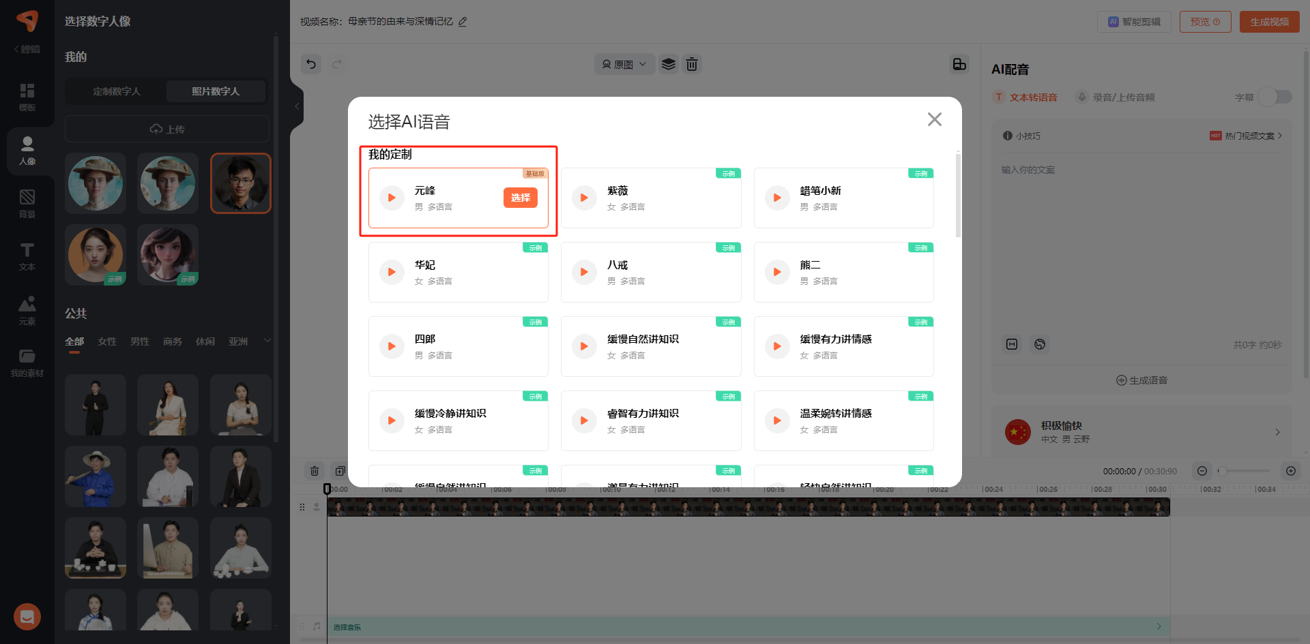Screen dimensions: 1310x644
Task: Open the 文本 text sidebar panel
Action: click(27, 257)
